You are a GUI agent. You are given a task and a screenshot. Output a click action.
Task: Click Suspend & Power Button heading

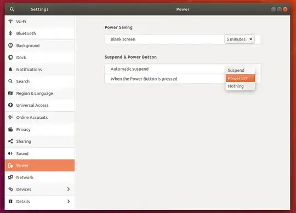(x=130, y=57)
